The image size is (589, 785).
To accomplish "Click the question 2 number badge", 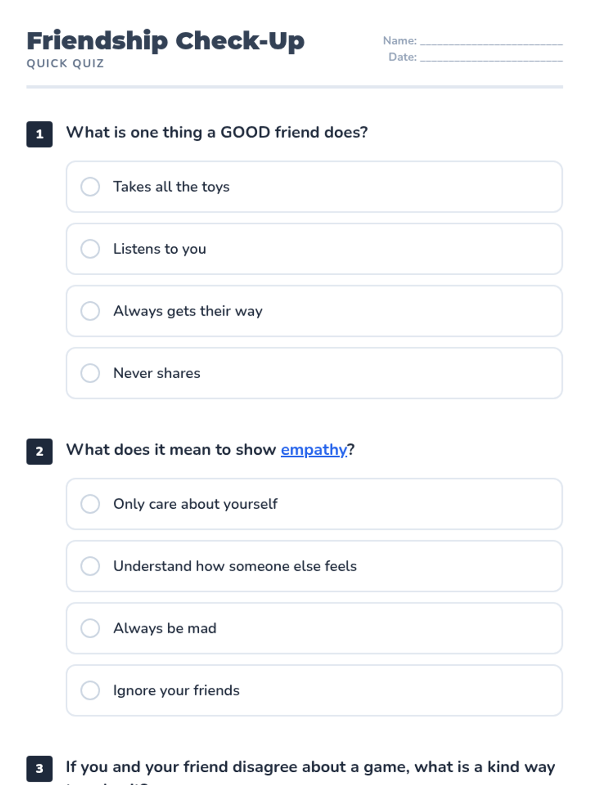I will [40, 451].
